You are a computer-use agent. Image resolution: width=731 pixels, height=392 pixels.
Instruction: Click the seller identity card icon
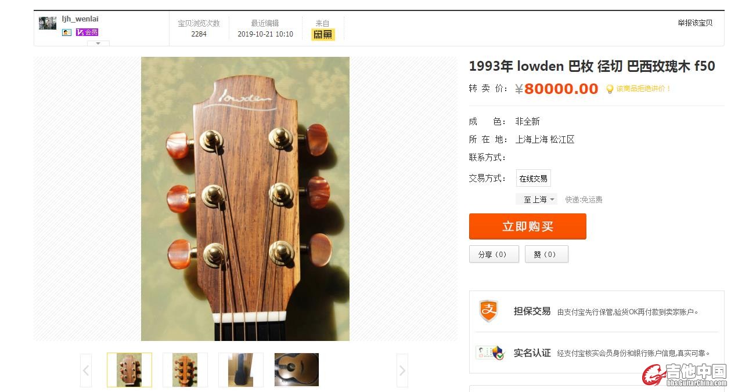pos(67,32)
